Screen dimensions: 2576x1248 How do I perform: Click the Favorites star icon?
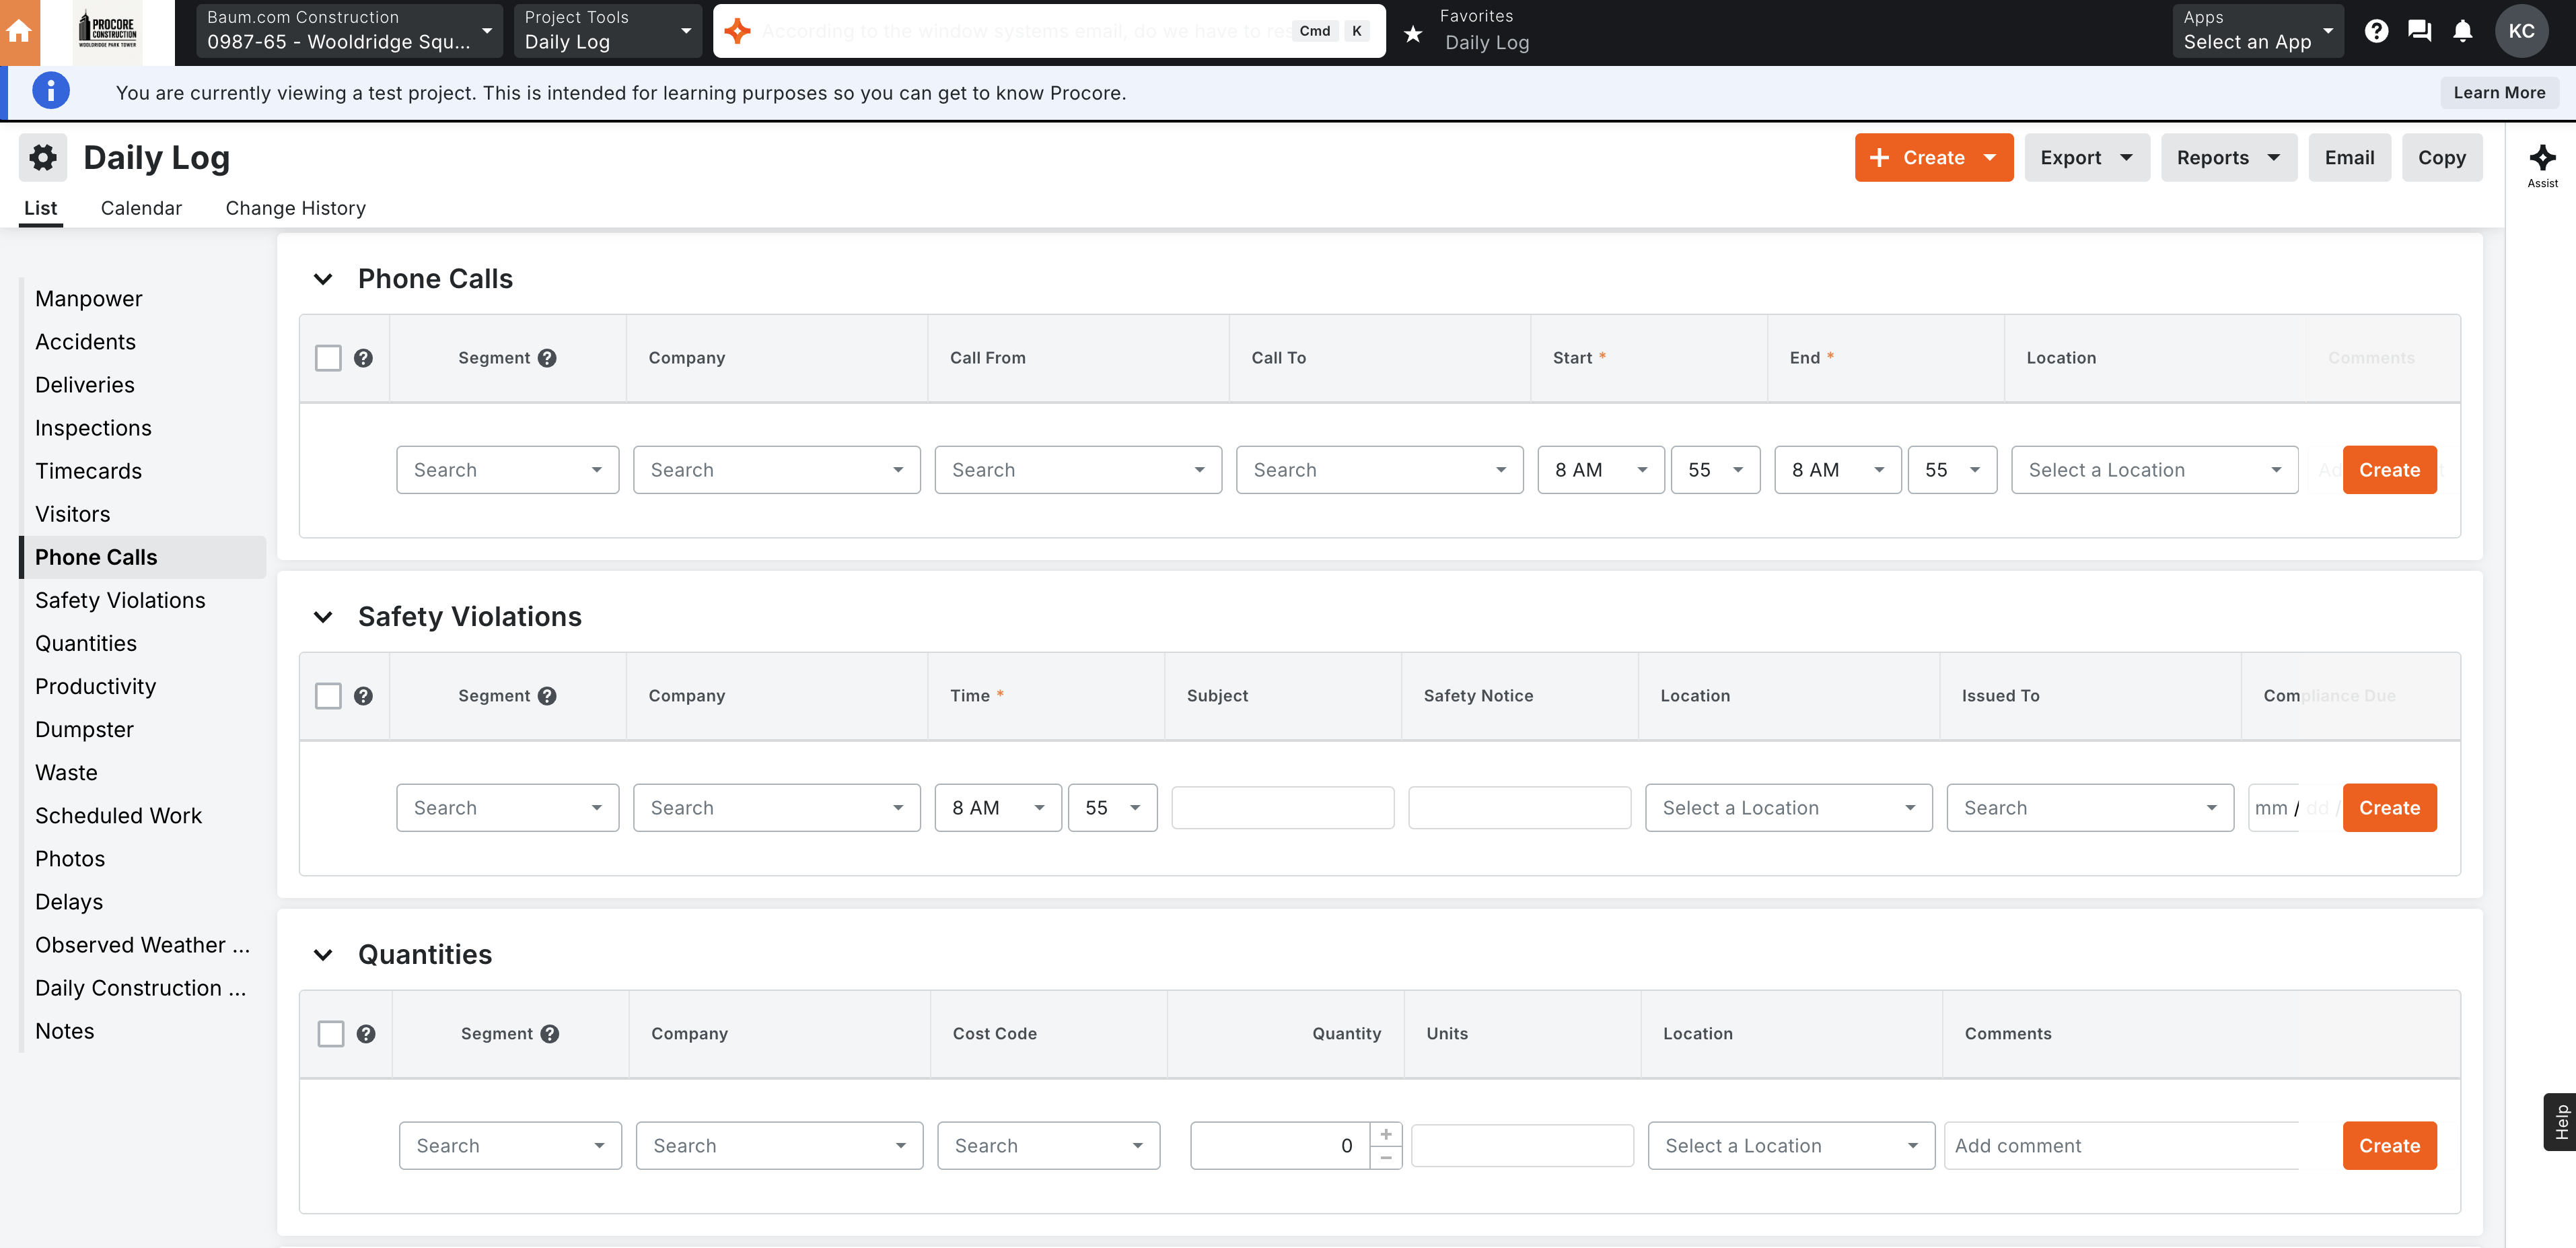[x=1412, y=34]
